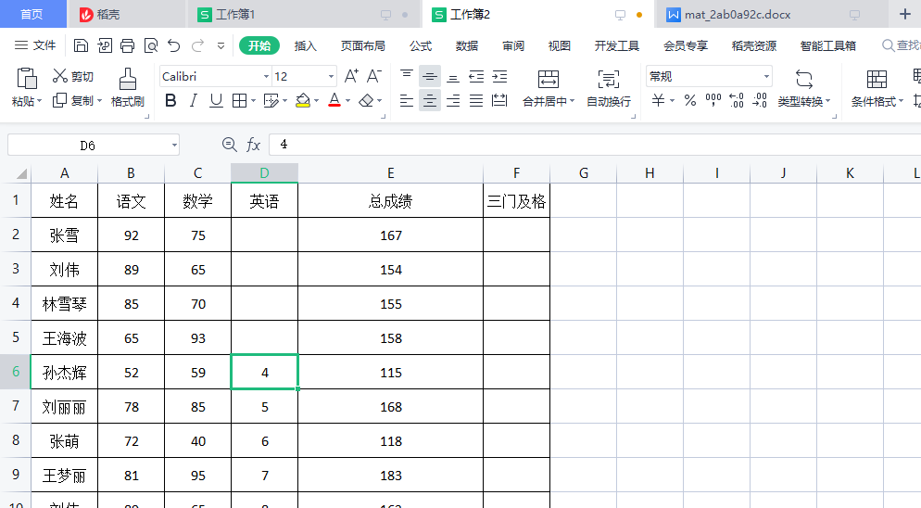This screenshot has height=508, width=921.
Task: Apply percent style format
Action: 690,100
